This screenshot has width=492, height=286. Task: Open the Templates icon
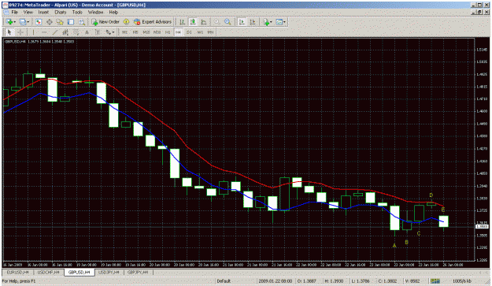(x=279, y=21)
